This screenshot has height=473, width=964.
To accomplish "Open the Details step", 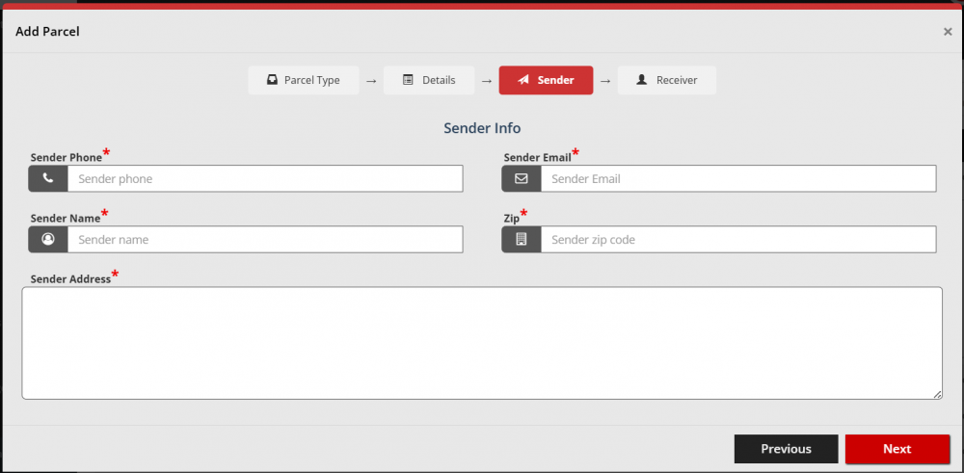I will [x=429, y=81].
